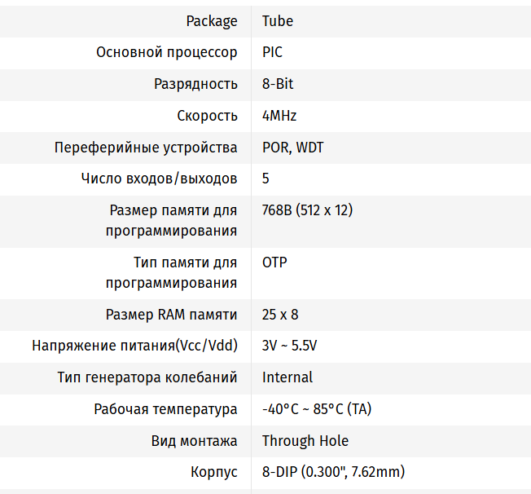The image size is (531, 494).
Task: Click the "-40°C ~ 85°C (TA)" temperature value
Action: pyautogui.click(x=317, y=409)
